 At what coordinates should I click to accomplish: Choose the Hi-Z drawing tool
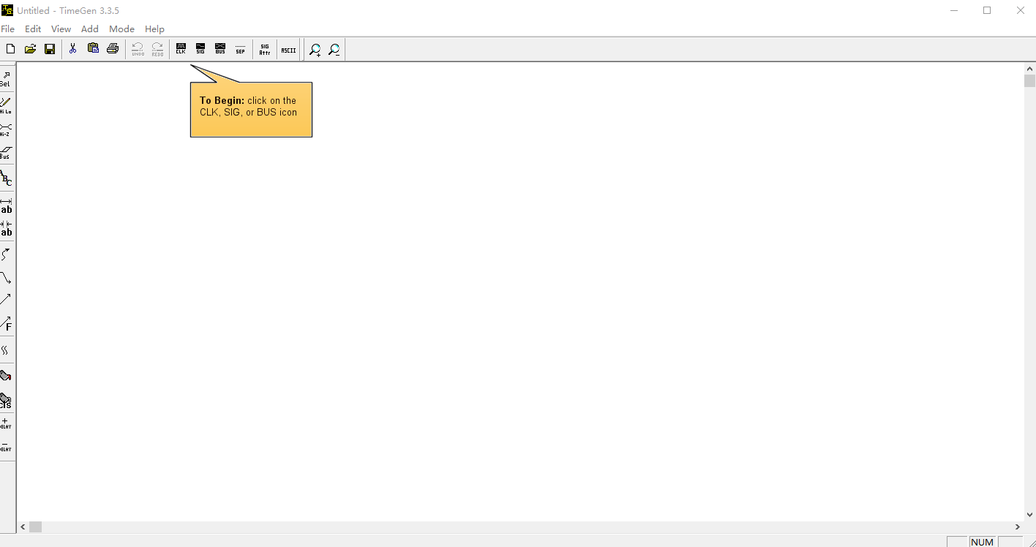tap(6, 129)
